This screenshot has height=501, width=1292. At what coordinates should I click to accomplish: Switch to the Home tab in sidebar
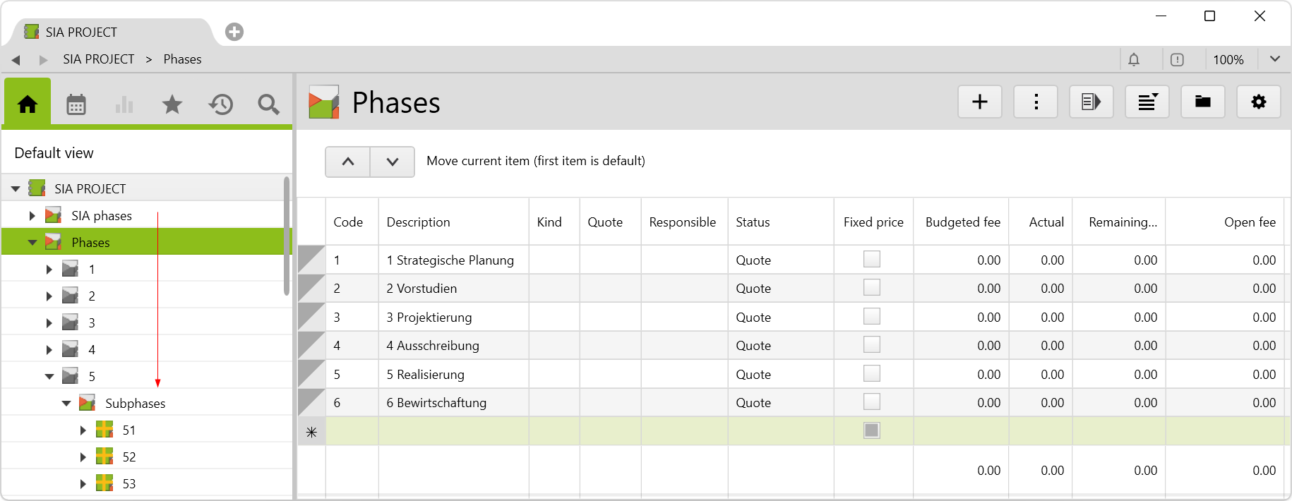click(x=28, y=104)
